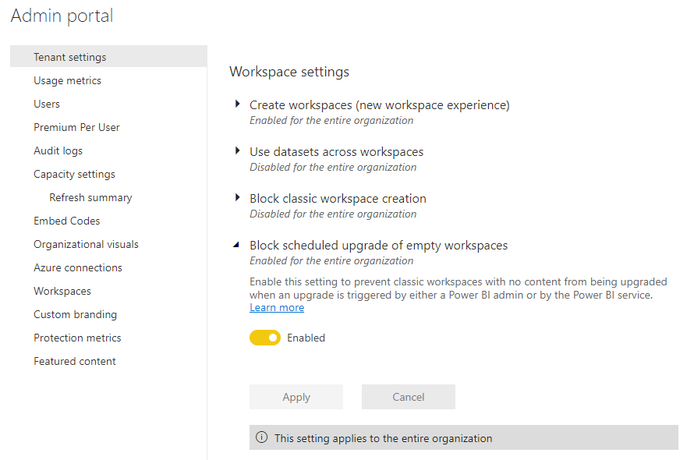Open Tenant settings in sidebar

108,57
